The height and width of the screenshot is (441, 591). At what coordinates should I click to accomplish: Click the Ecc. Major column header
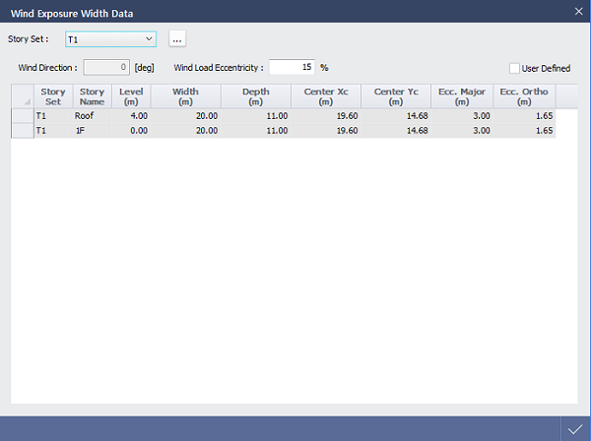pyautogui.click(x=462, y=96)
